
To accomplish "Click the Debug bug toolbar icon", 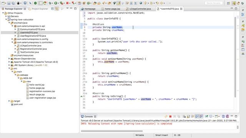I will [50, 3].
